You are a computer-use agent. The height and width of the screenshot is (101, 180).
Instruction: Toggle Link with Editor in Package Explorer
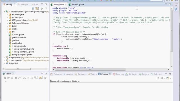(37, 8)
